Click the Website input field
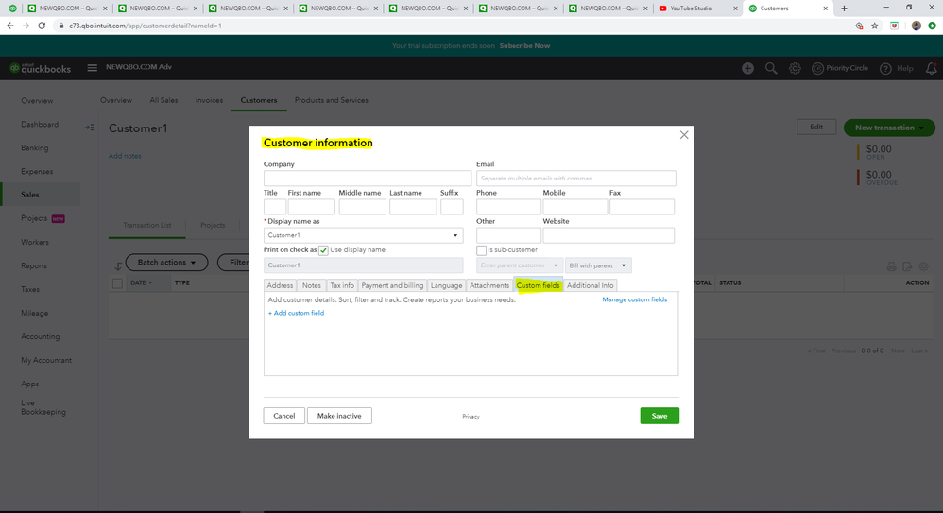 (609, 235)
